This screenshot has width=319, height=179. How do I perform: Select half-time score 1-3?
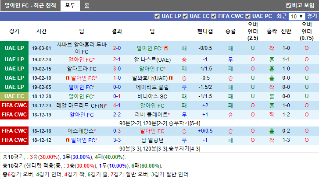tap(286, 140)
